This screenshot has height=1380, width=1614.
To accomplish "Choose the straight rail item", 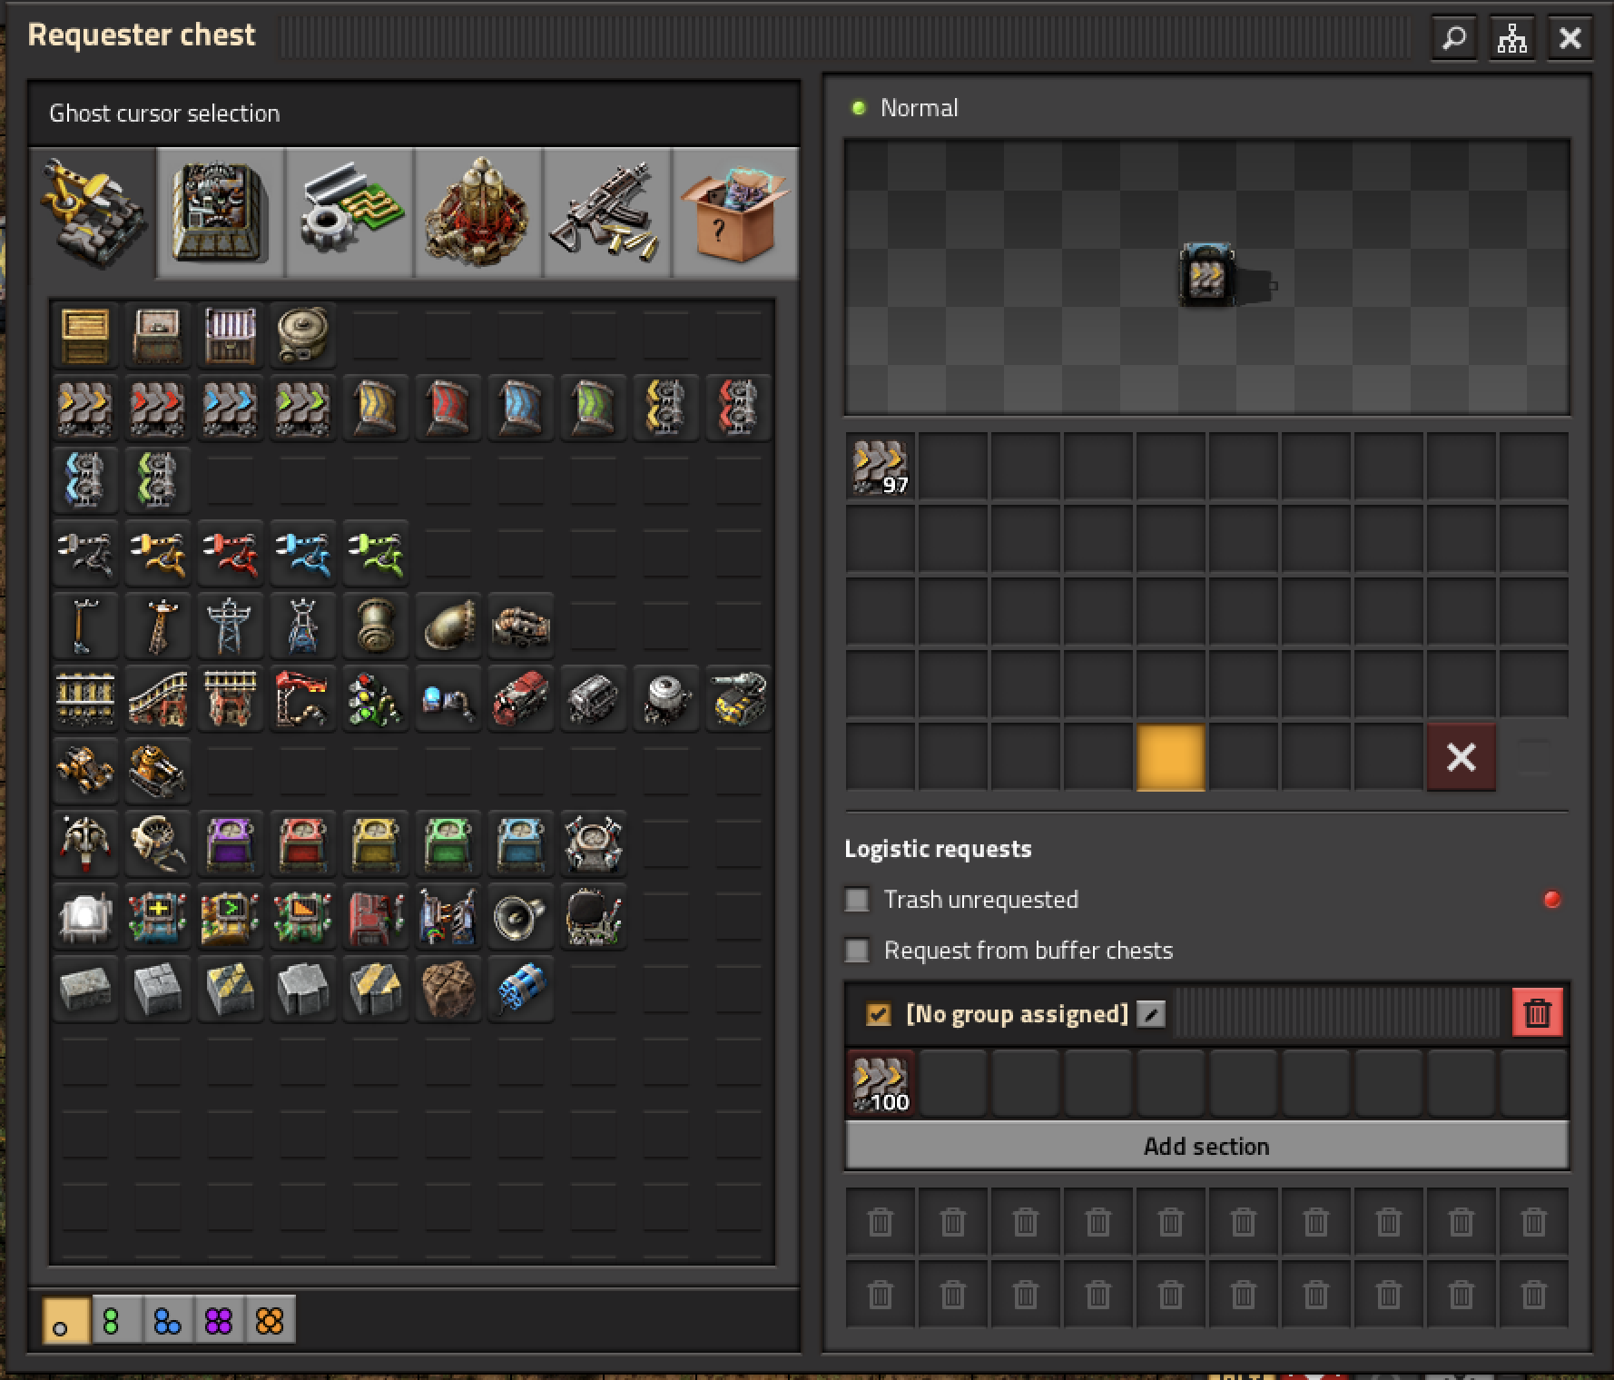I will pos(85,698).
